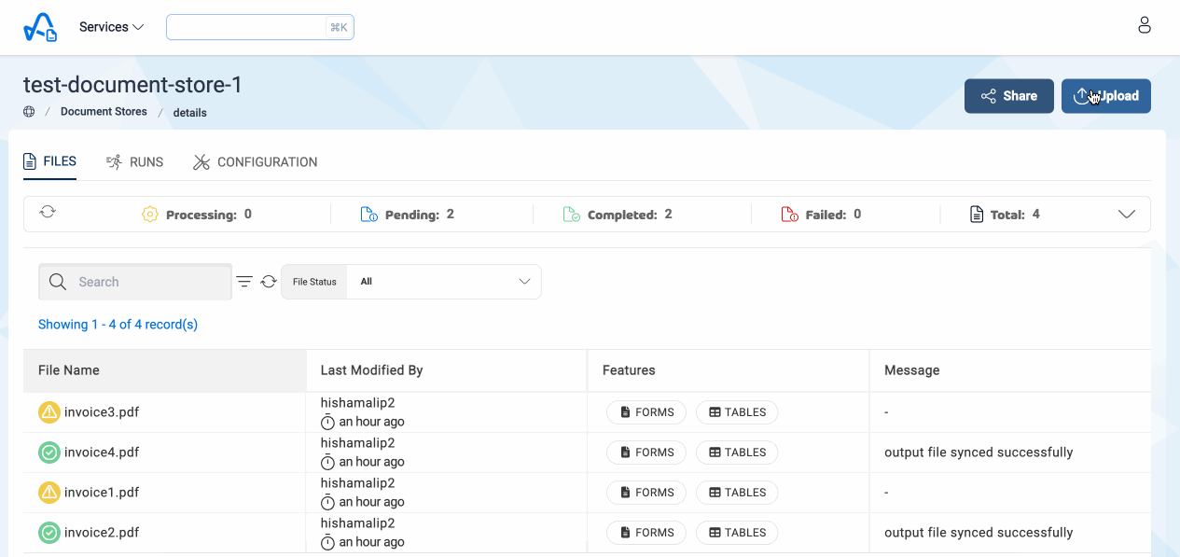Open the CONFIGURATION tab
Image resolution: width=1180 pixels, height=557 pixels.
255,162
